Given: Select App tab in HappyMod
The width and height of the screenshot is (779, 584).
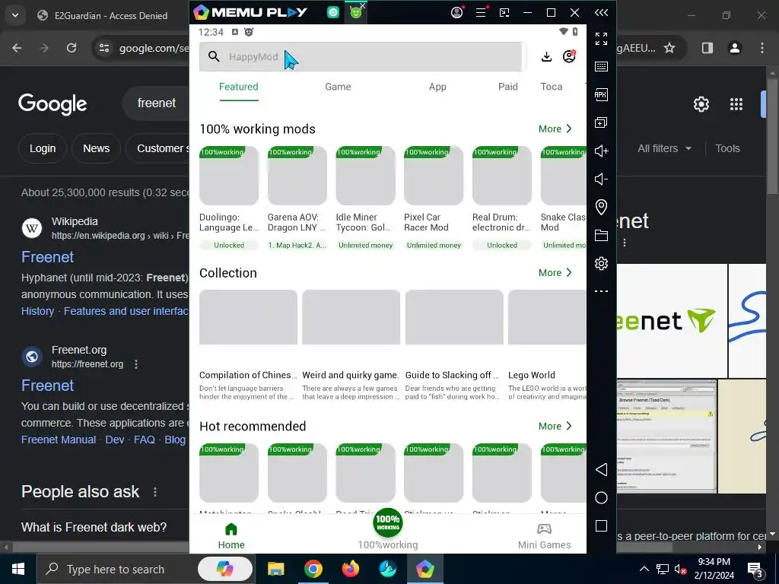Looking at the screenshot, I should pos(437,87).
